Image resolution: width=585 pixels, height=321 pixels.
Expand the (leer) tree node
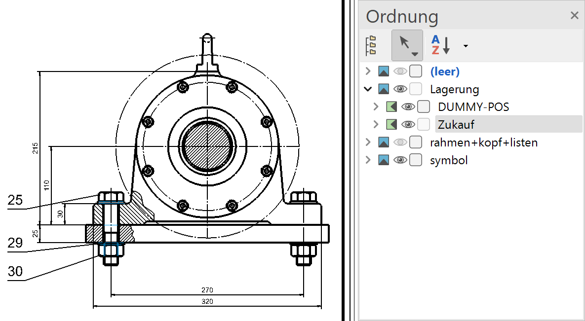pyautogui.click(x=367, y=71)
